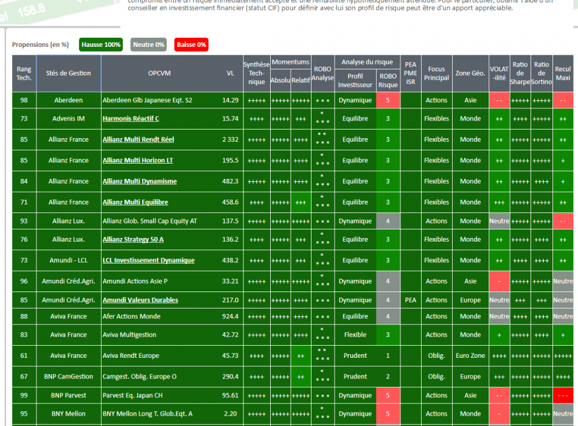Viewport: 578px width, 426px height.
Task: Click the Synthèse Technique column header
Action: point(257,74)
